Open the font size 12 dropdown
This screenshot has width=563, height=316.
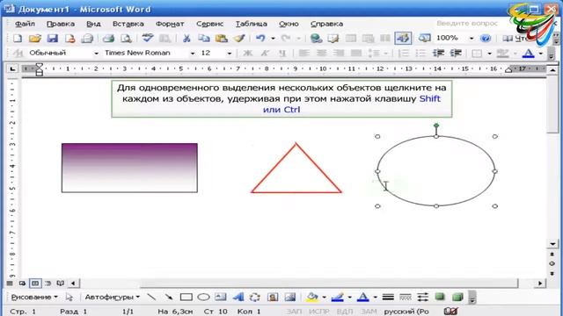[x=230, y=54]
